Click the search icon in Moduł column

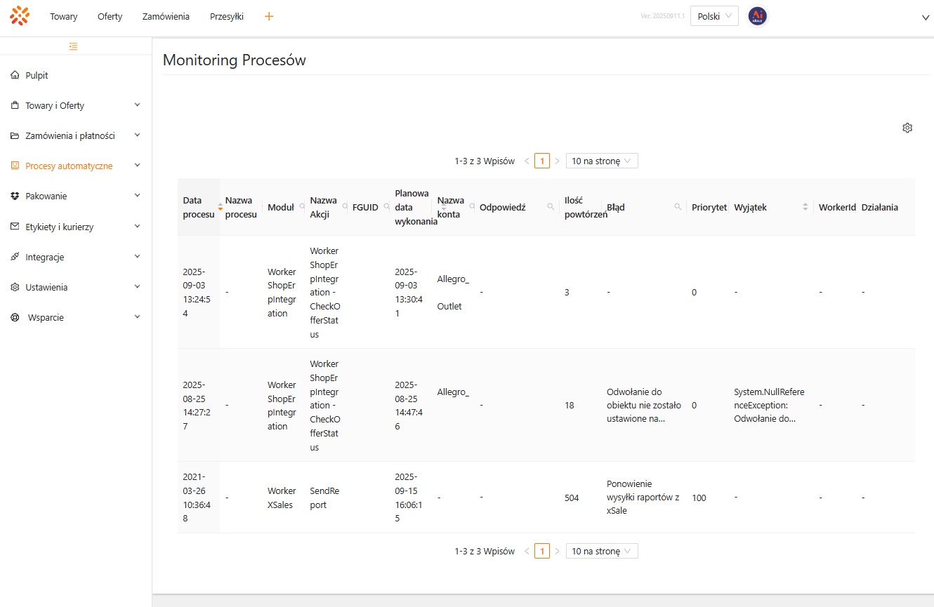point(303,207)
